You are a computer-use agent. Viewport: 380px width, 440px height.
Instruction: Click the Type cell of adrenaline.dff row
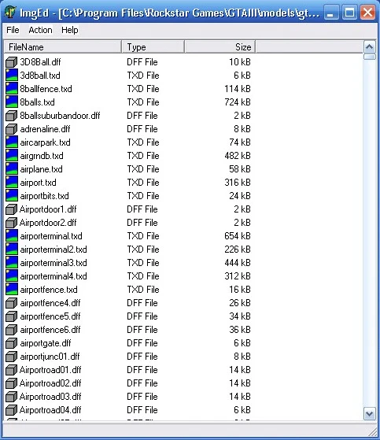point(142,129)
